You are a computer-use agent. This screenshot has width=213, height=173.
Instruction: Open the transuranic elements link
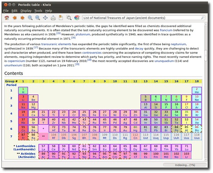[x=56, y=44]
